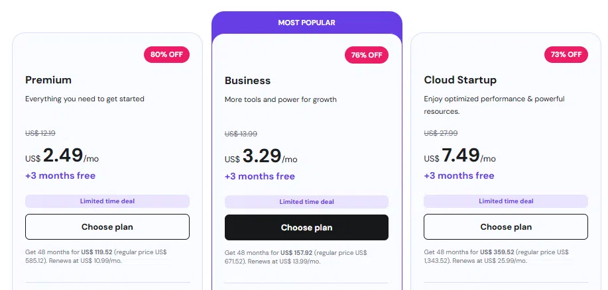The width and height of the screenshot is (608, 290).
Task: Click the 73% OFF badge
Action: point(566,54)
